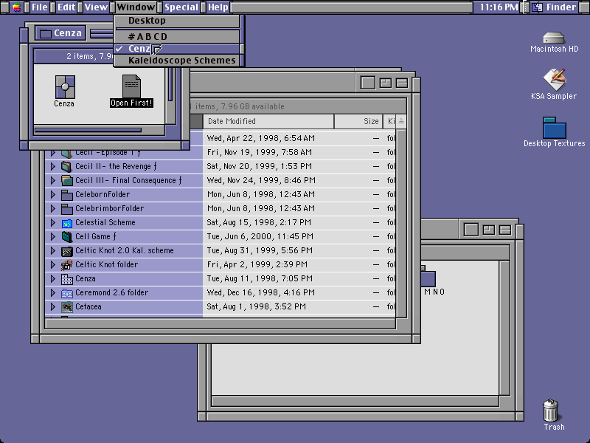Expand the Cecil III- Final Consequence folder
The width and height of the screenshot is (590, 443).
(53, 180)
